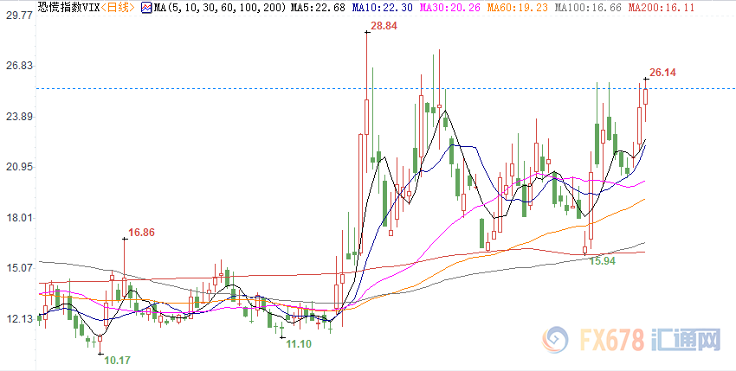Click the 11.10 low price marker
Screen dimensions: 736x371
pyautogui.click(x=299, y=343)
